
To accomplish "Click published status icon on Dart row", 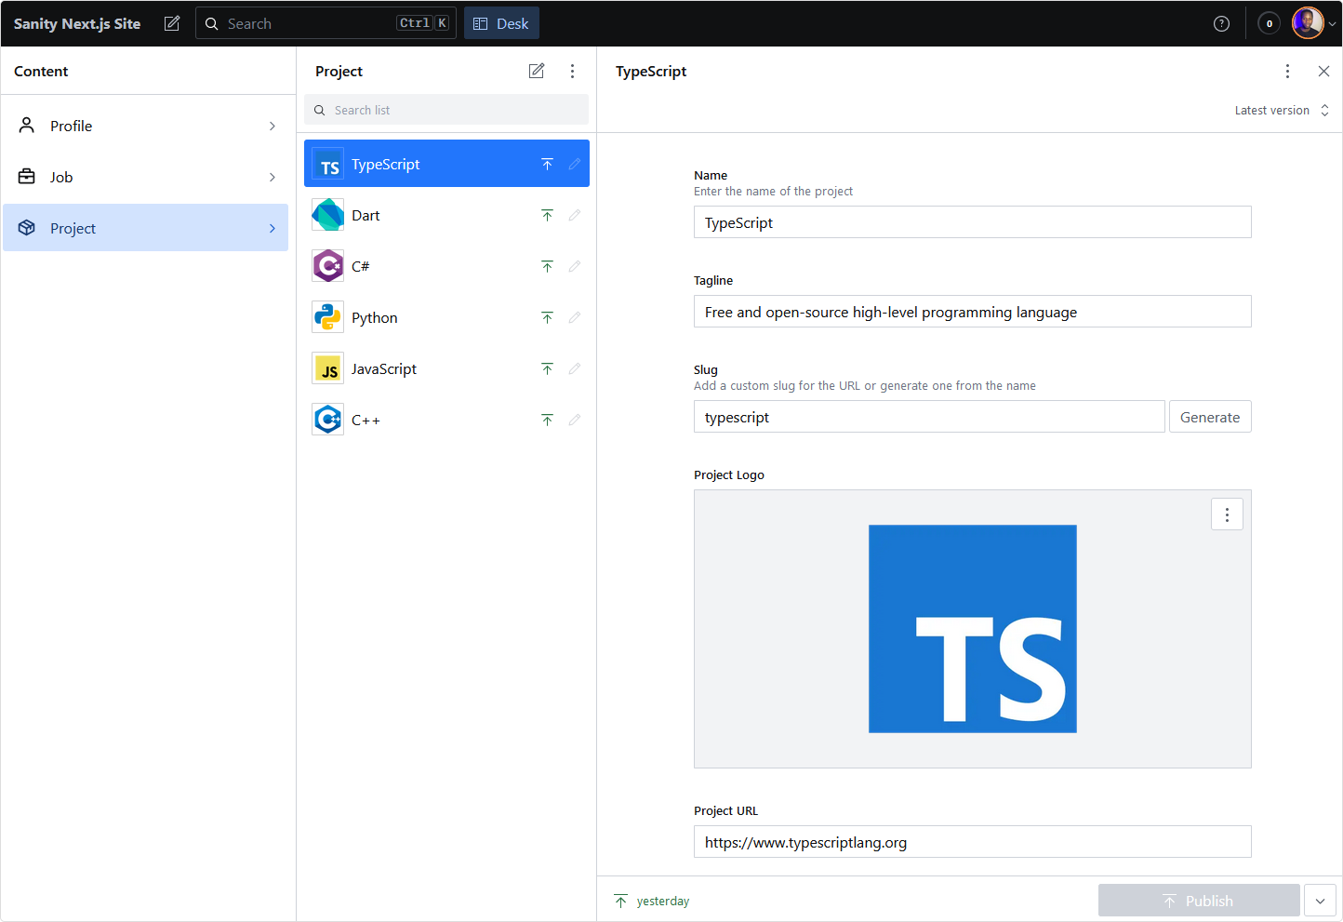I will point(547,215).
